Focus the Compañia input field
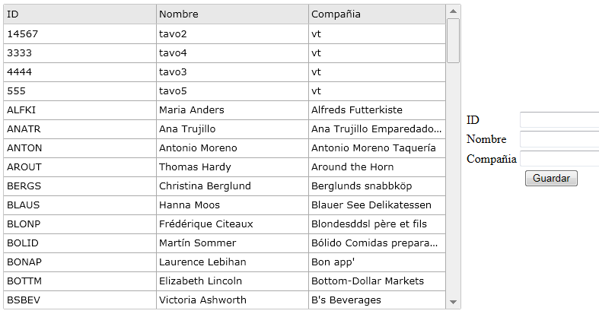The image size is (599, 314). [x=559, y=158]
